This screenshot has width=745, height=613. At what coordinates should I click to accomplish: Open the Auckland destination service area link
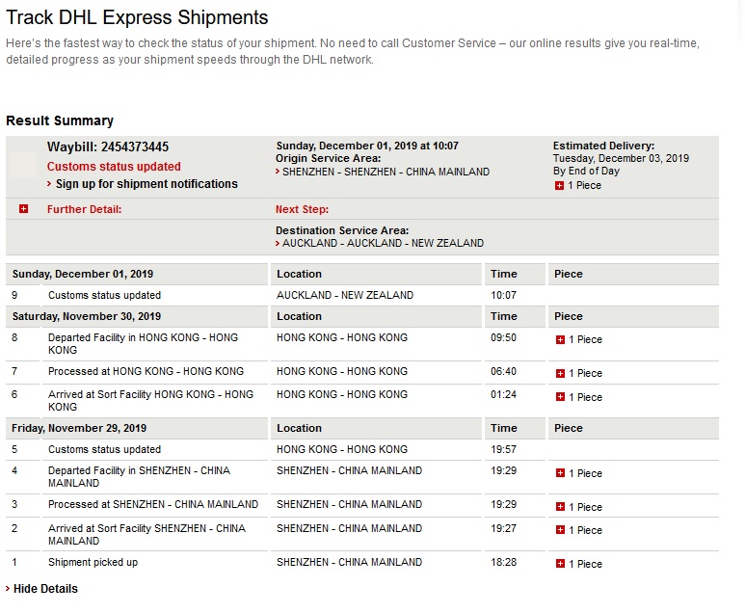pos(383,243)
